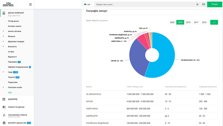Click the Експерт-досьє ФО spy icon
This screenshot has width=223, height=126.
tap(4, 123)
